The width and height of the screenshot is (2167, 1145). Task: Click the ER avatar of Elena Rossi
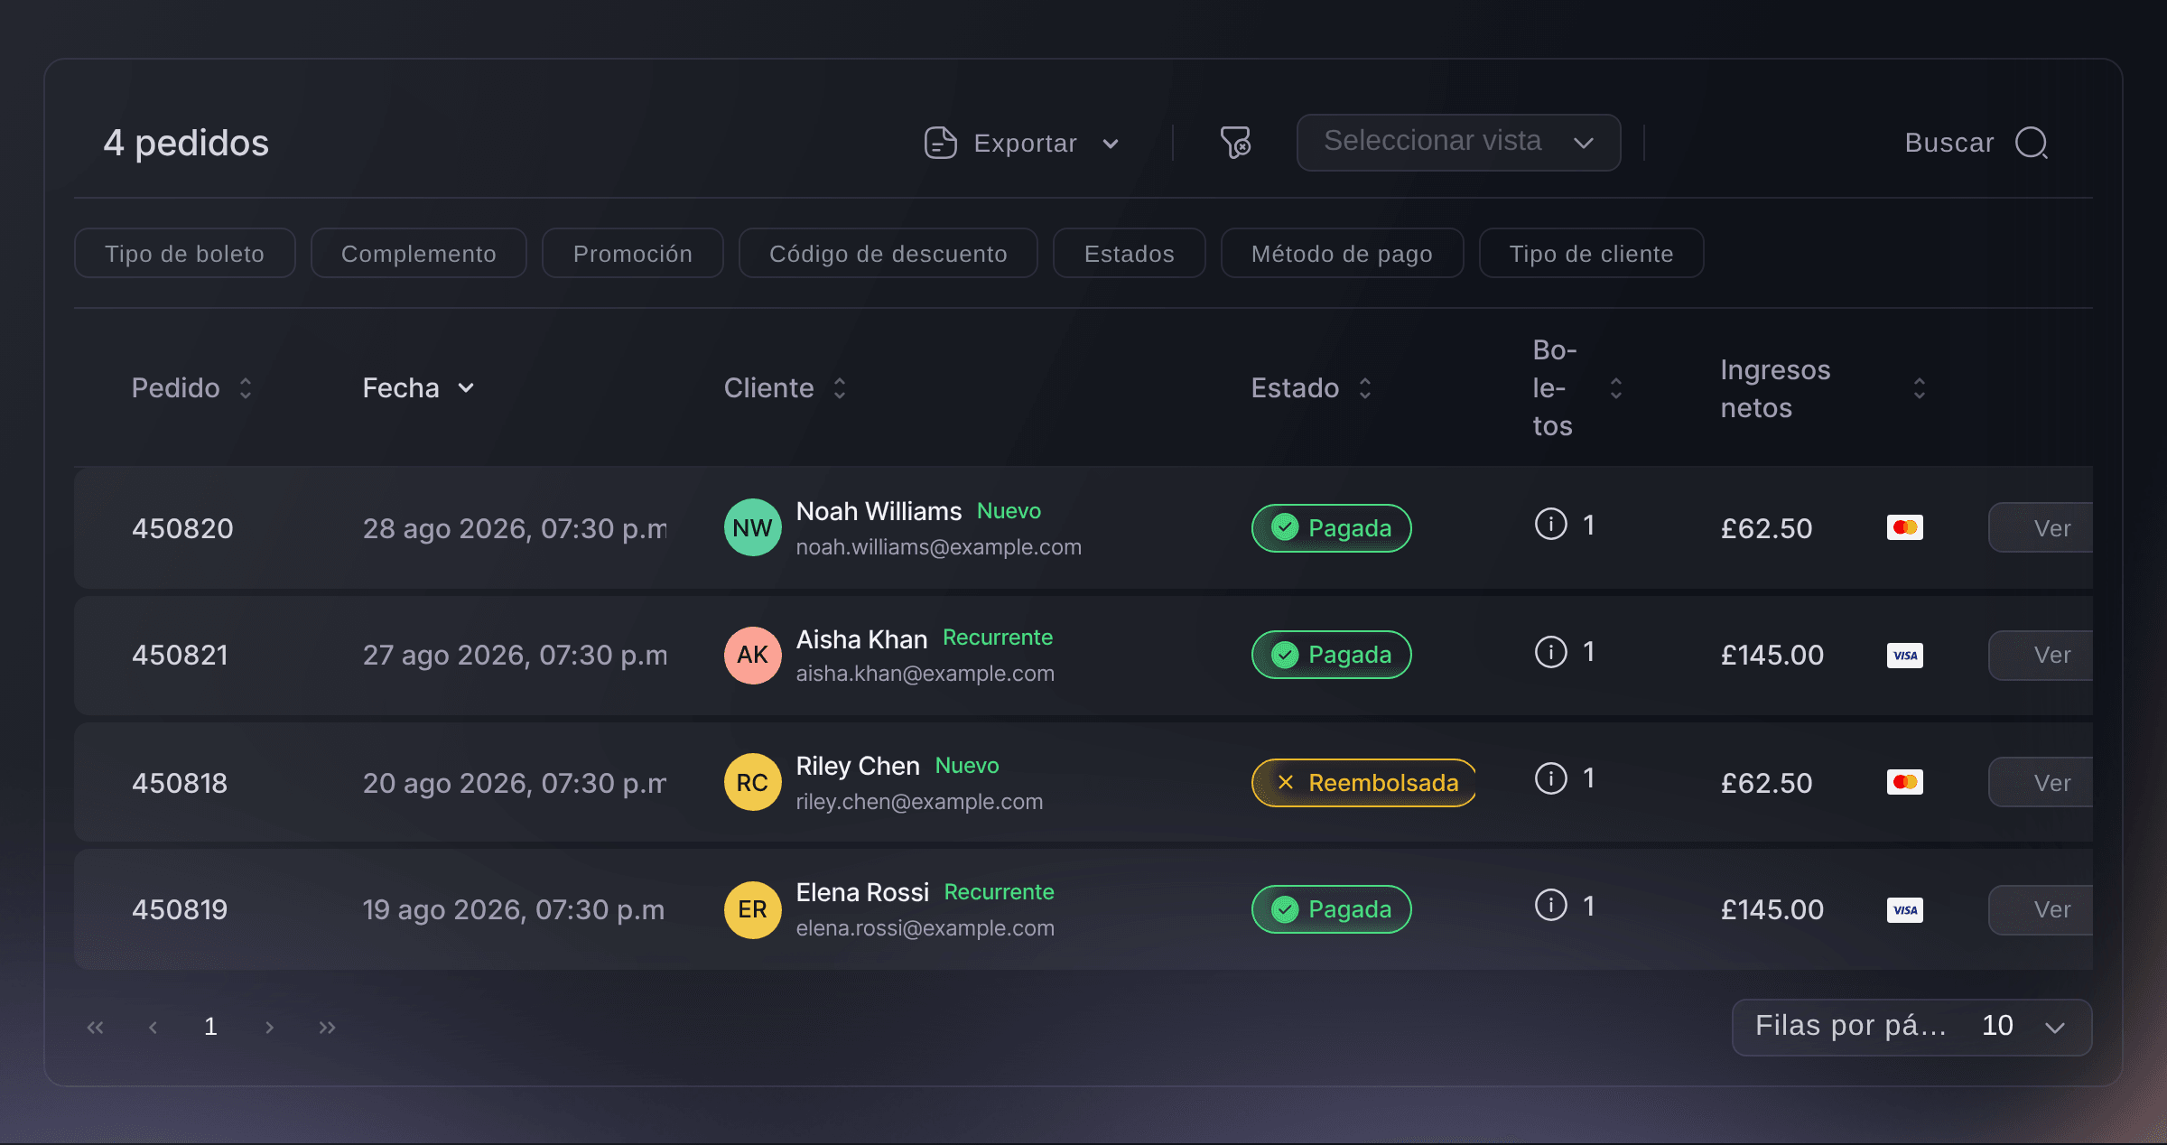pyautogui.click(x=752, y=909)
